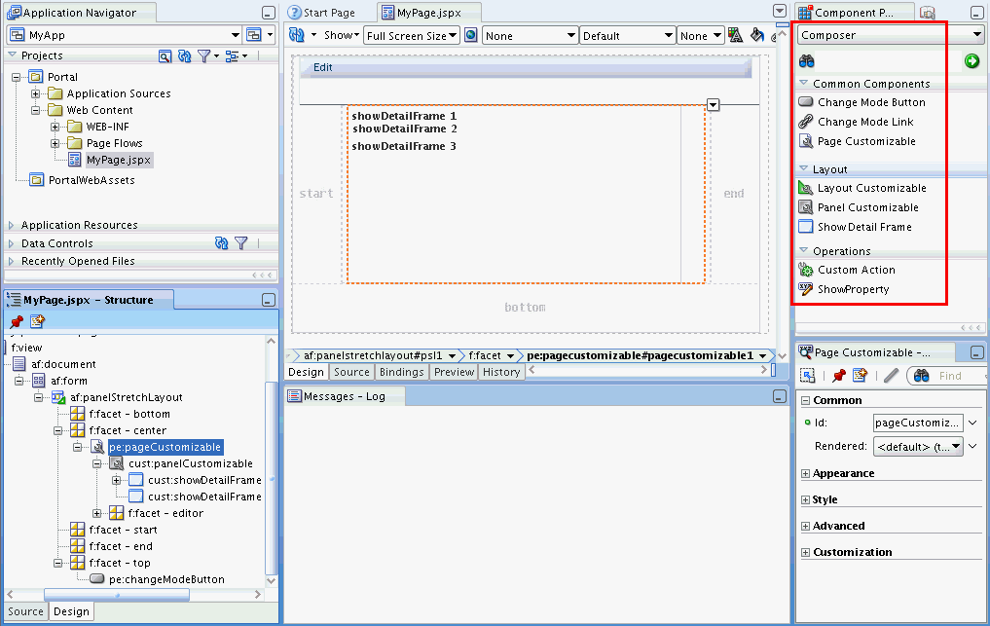Click the new view icon in Structure panel
The image size is (990, 626).
37,321
